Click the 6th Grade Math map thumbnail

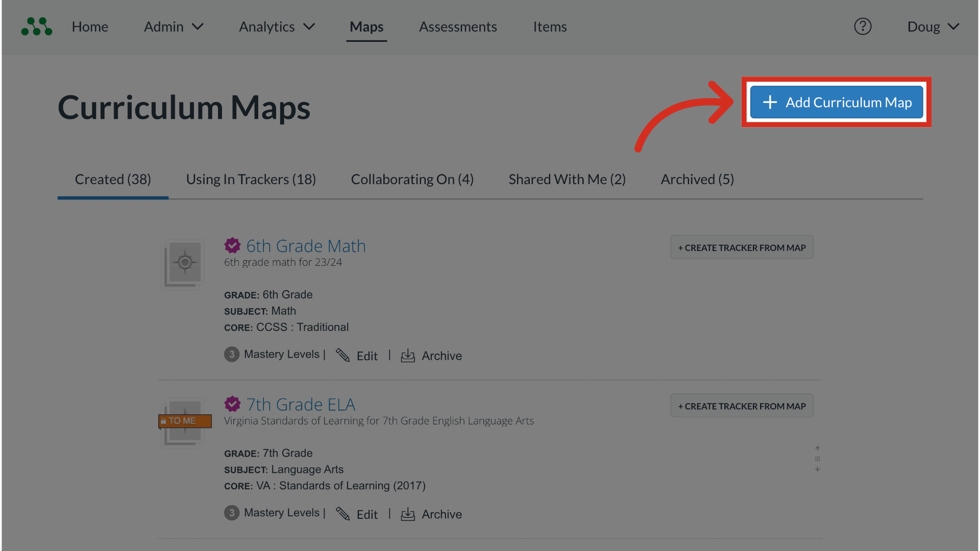tap(184, 264)
